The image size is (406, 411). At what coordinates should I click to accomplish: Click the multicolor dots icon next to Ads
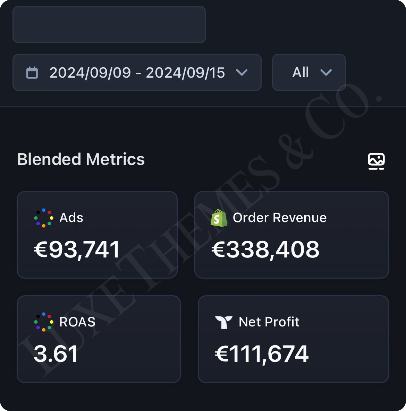(x=44, y=218)
